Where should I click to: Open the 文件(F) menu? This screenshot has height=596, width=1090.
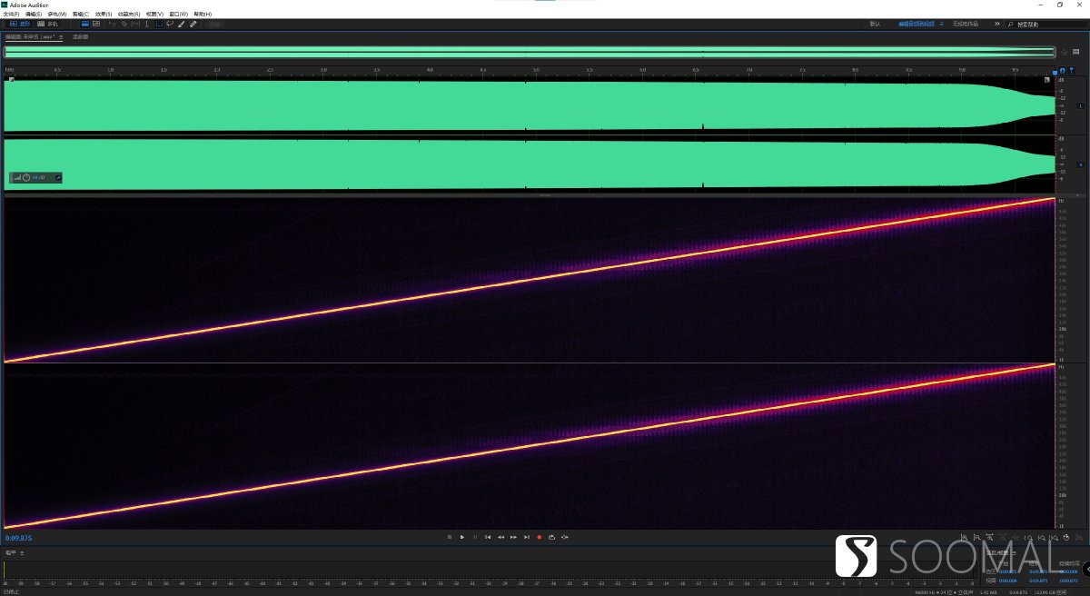pos(12,14)
